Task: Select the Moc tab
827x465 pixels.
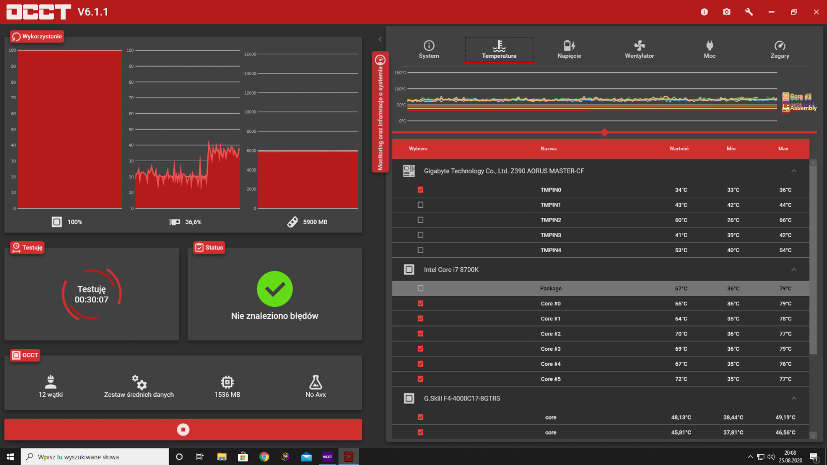Action: coord(710,50)
